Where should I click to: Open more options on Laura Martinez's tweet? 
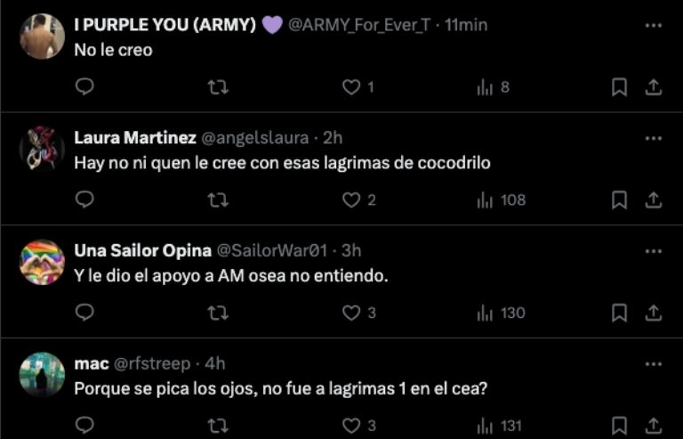coord(654,138)
